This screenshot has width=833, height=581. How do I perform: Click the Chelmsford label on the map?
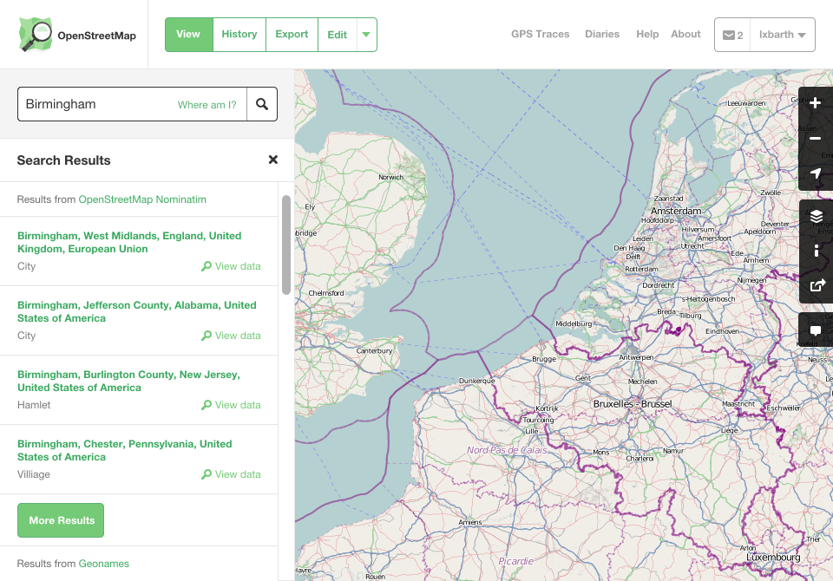[326, 293]
